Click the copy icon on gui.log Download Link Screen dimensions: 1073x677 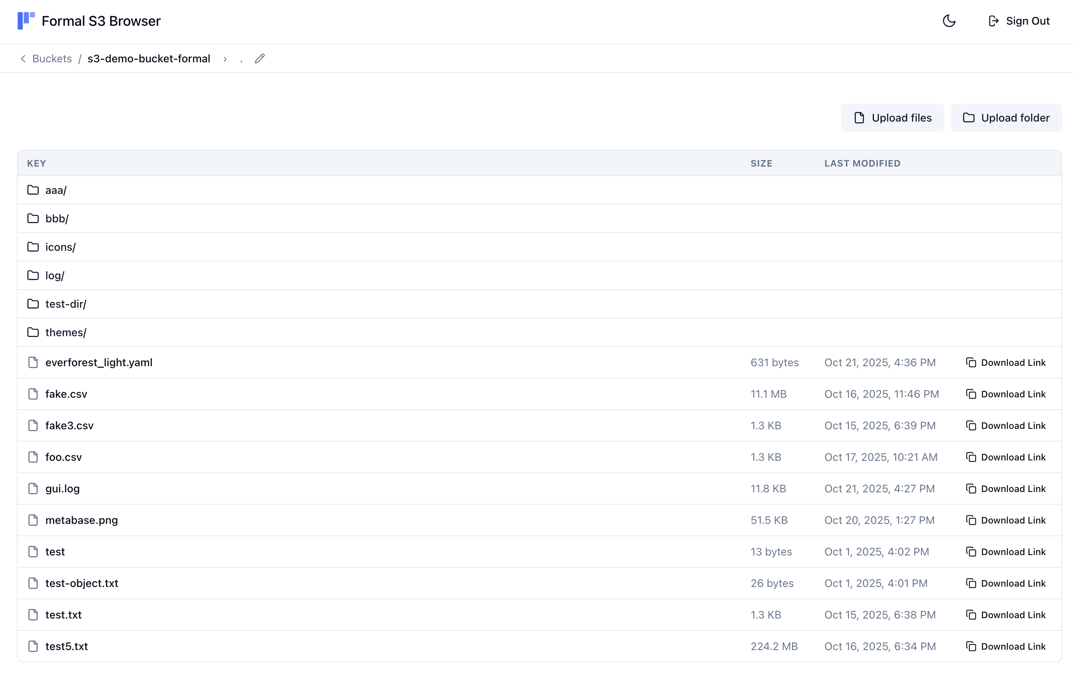coord(972,489)
